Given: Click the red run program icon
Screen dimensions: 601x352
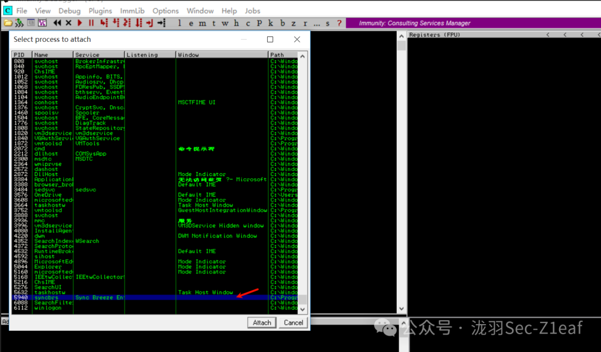Looking at the screenshot, I should coord(80,23).
